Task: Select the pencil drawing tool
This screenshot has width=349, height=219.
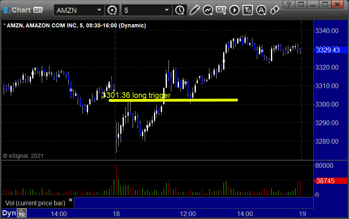Action: click(194, 10)
